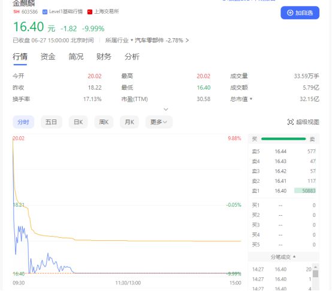Click the current price 16.40

point(29,27)
